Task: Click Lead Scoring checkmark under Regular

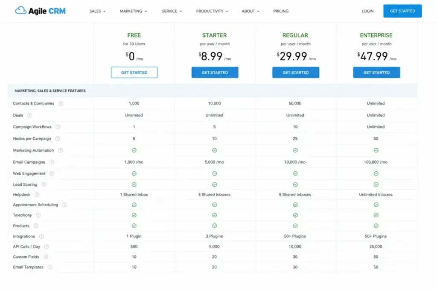Action: tap(295, 184)
